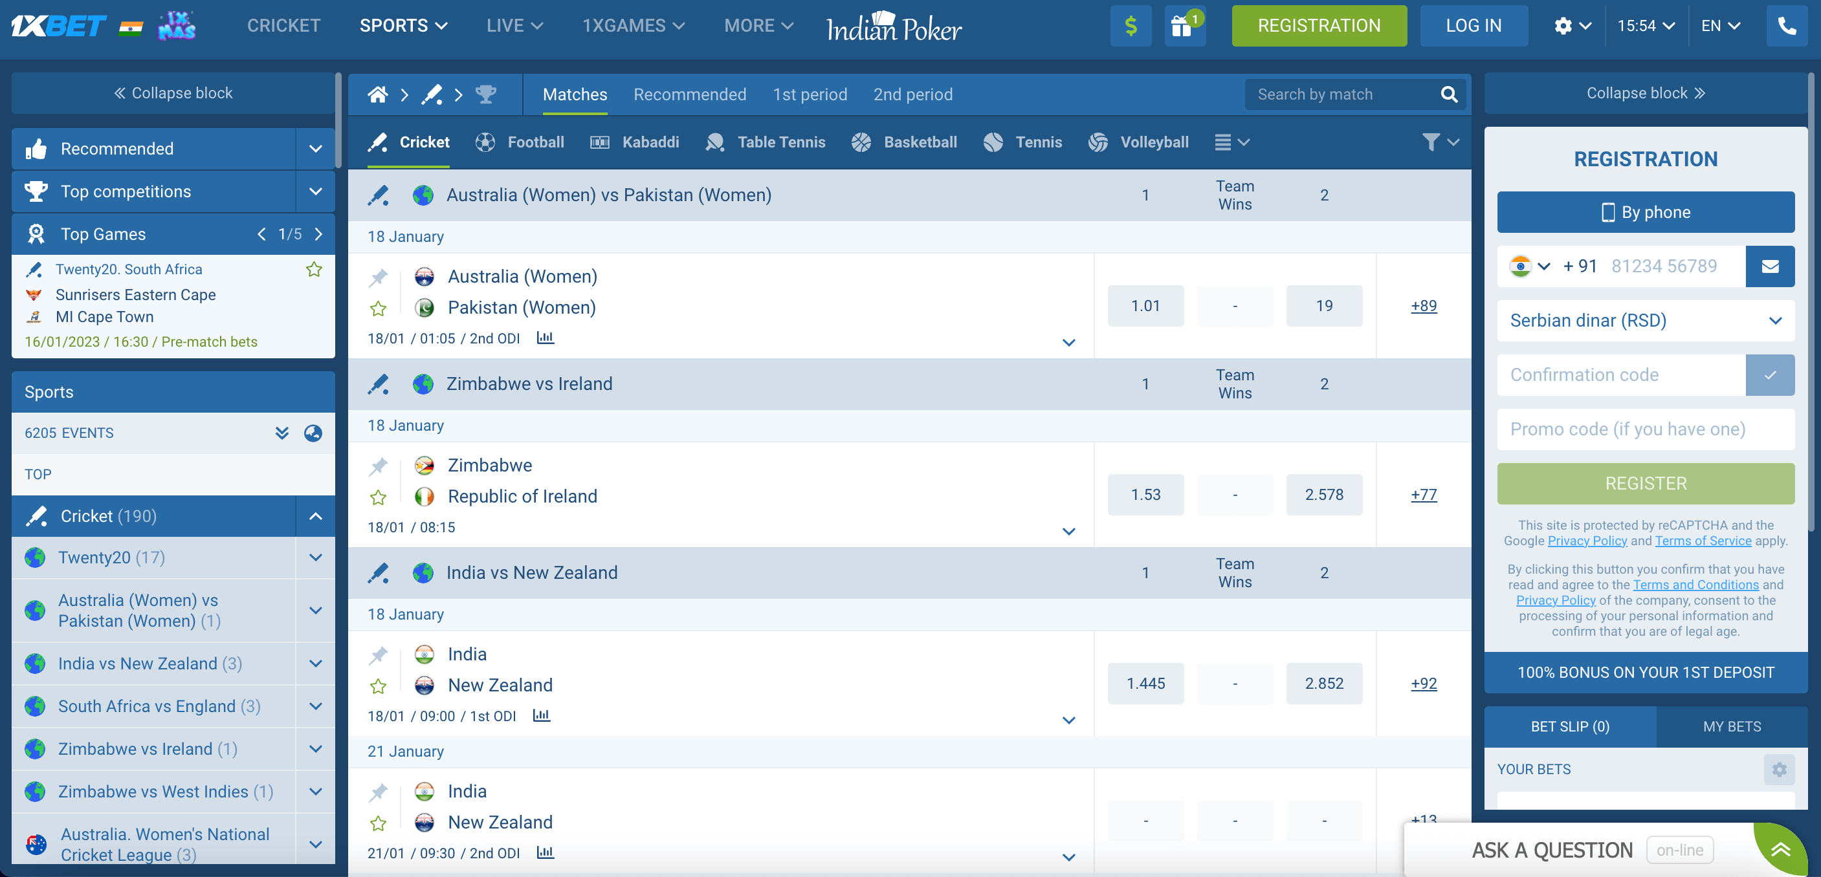
Task: Click the phone callback icon
Action: pos(1786,26)
